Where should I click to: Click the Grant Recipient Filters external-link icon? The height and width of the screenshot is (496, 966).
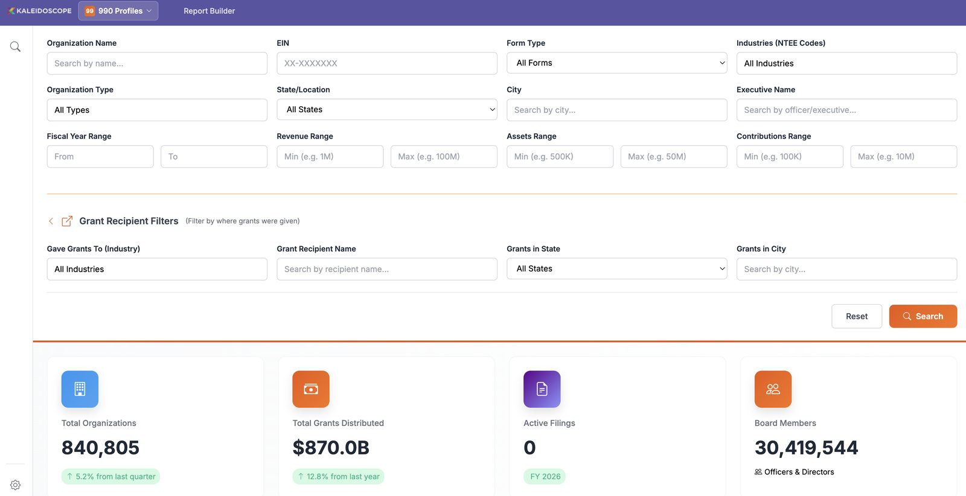pyautogui.click(x=67, y=221)
